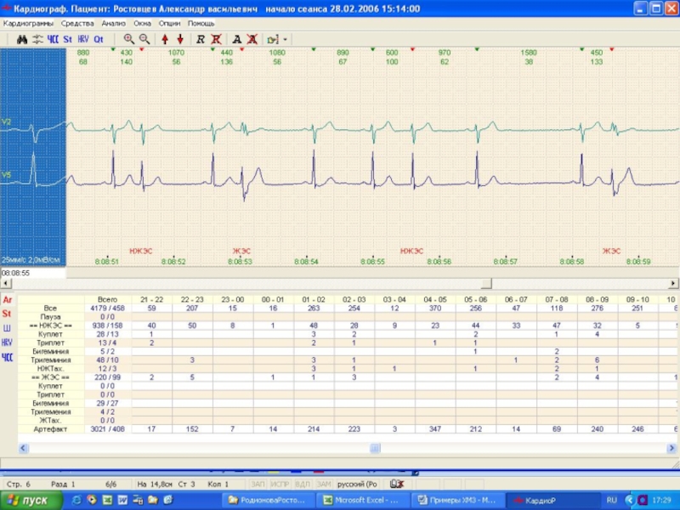Click the русский language status field
Image resolution: width=680 pixels, height=510 pixels.
point(357,484)
